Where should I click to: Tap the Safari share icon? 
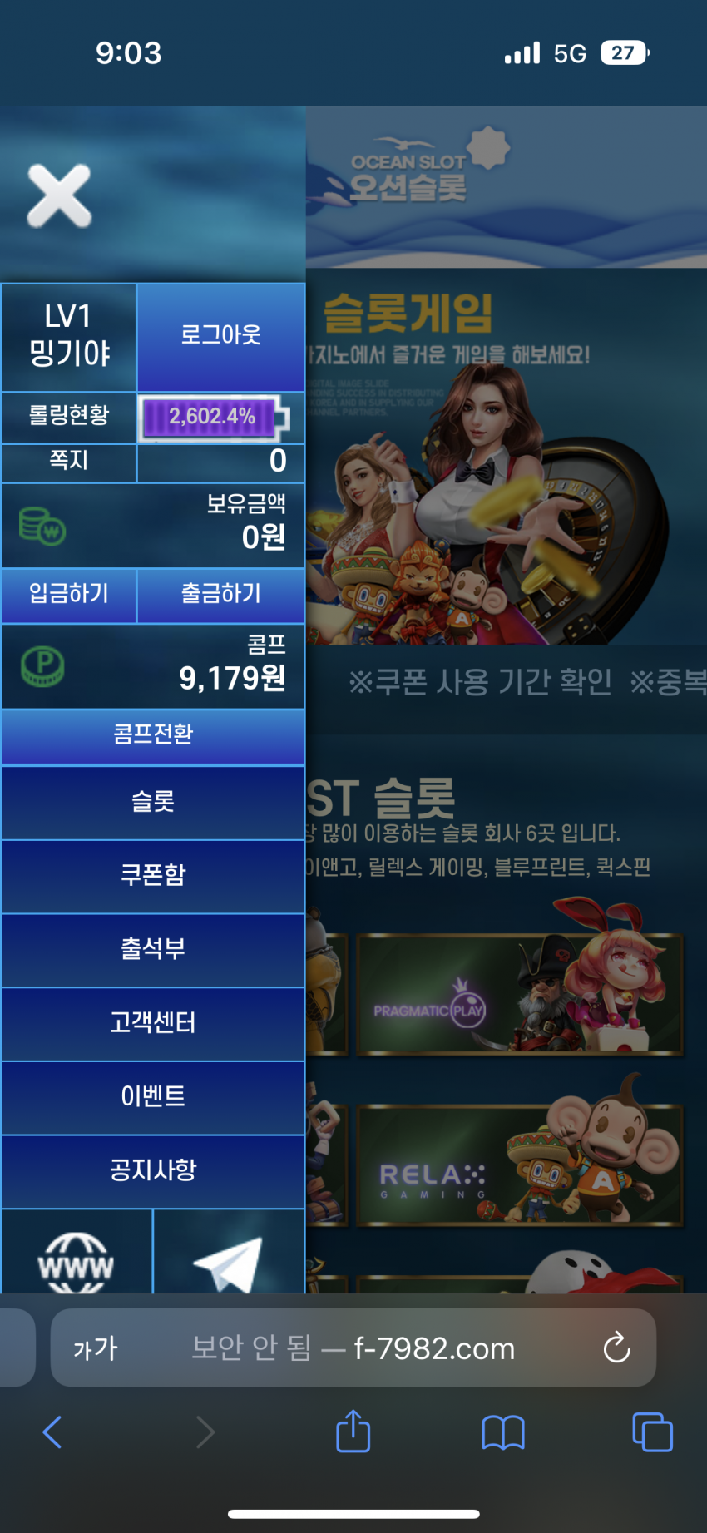point(353,1431)
